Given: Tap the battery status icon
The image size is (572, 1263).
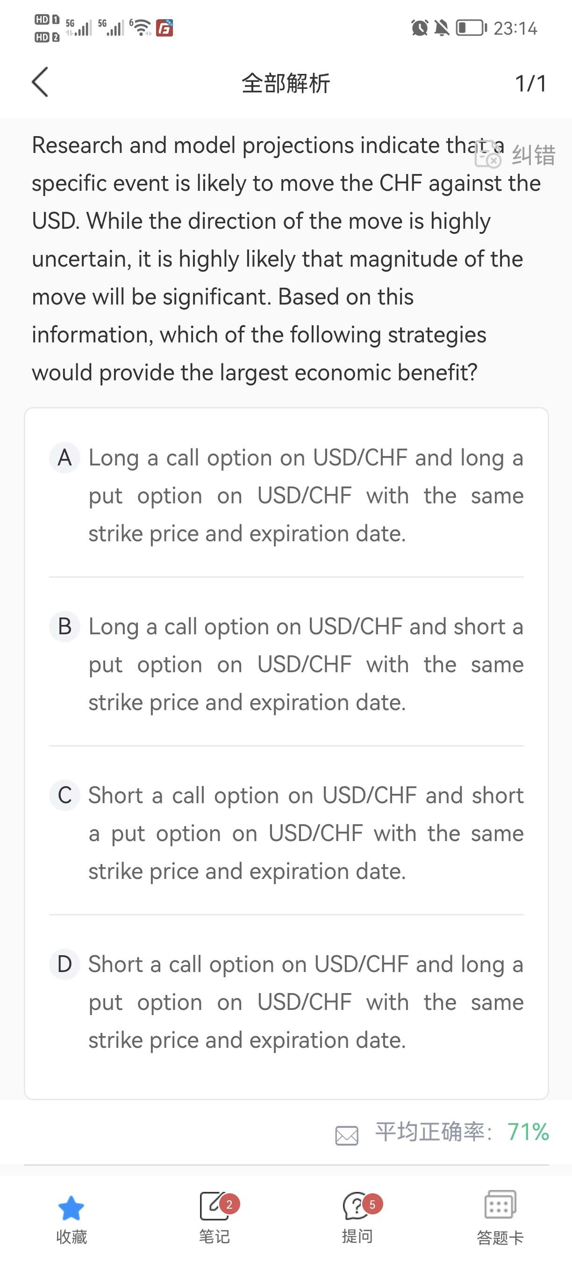Looking at the screenshot, I should click(x=471, y=28).
